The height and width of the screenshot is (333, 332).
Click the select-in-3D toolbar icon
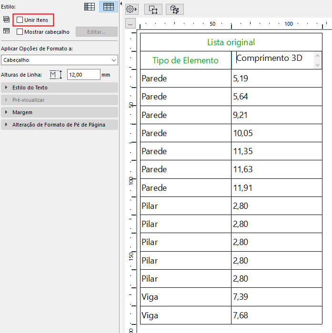click(x=175, y=10)
